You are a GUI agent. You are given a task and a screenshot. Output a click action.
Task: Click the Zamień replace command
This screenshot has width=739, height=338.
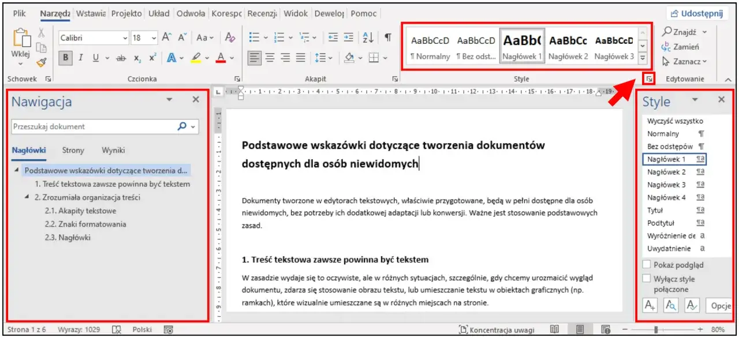pos(680,47)
